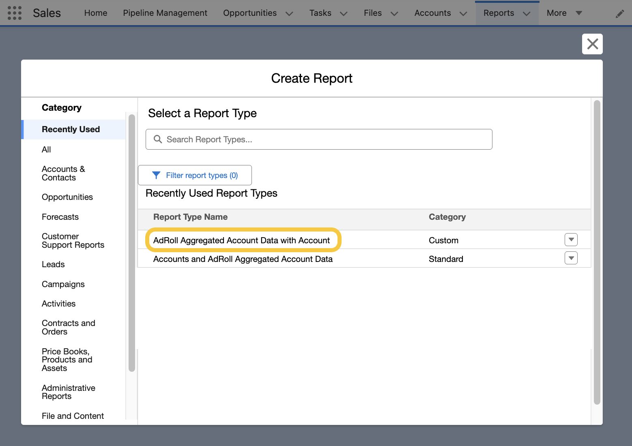Pick the Campaigns category
Viewport: 632px width, 446px height.
point(63,284)
